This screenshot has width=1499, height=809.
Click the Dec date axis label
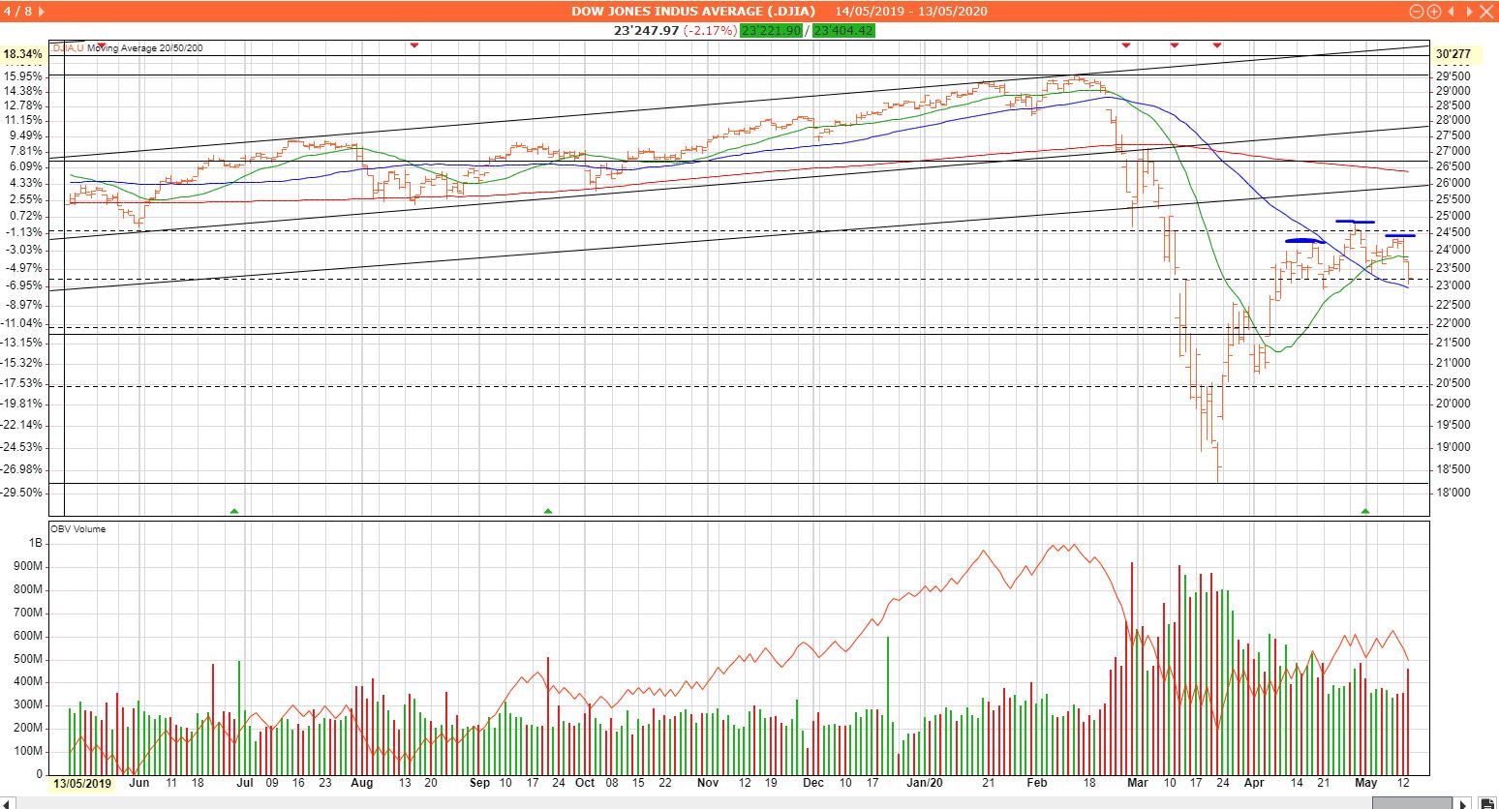(x=813, y=783)
